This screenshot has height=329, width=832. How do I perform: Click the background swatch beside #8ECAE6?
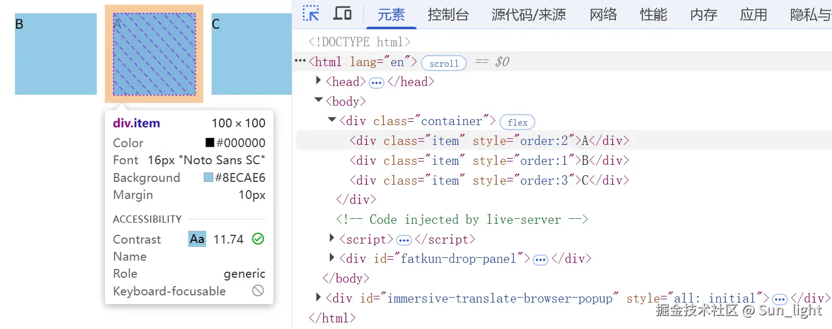pyautogui.click(x=208, y=177)
